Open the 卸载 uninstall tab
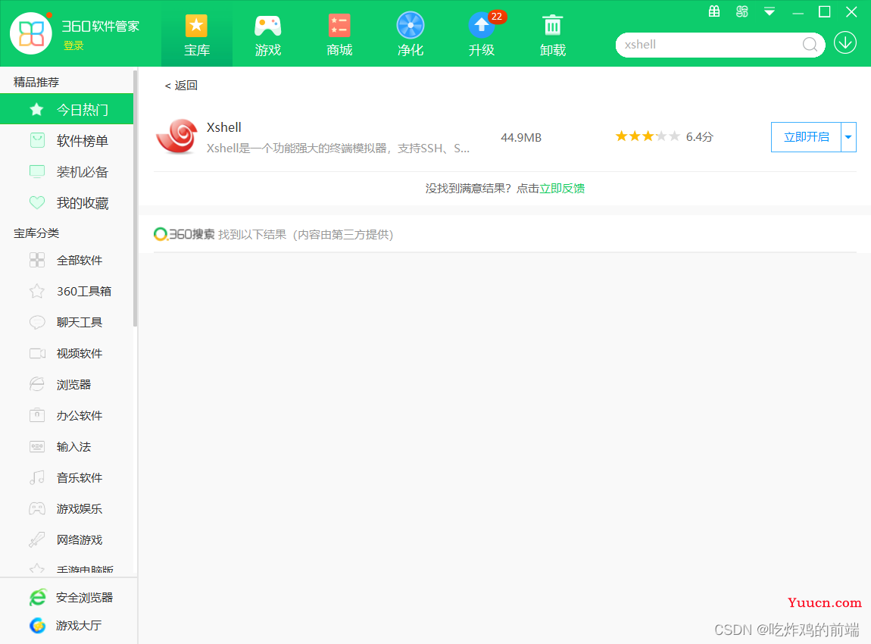This screenshot has width=871, height=644. [x=552, y=35]
